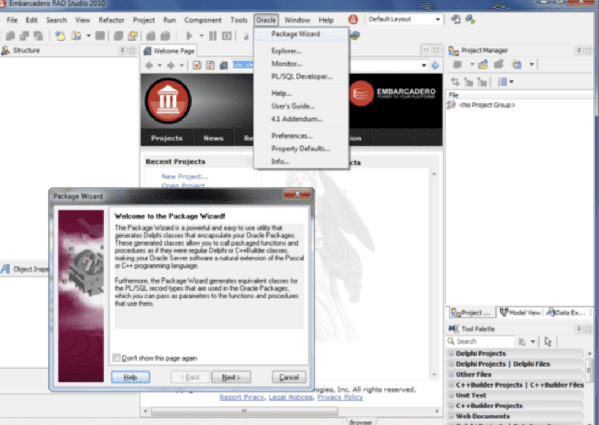This screenshot has height=425, width=599.
Task: Pin the Structure panel with its pushpin
Action: 122,51
